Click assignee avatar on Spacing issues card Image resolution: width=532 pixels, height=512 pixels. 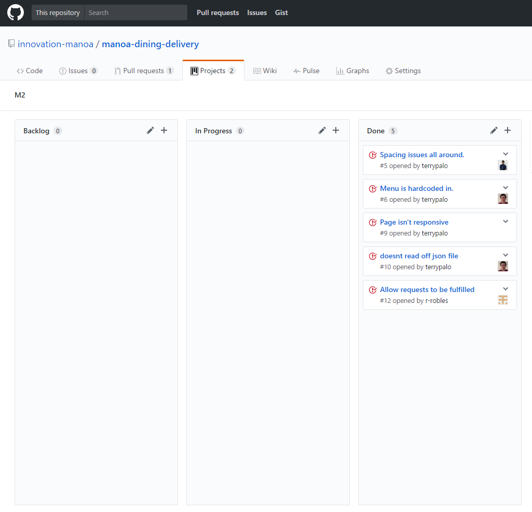click(503, 165)
